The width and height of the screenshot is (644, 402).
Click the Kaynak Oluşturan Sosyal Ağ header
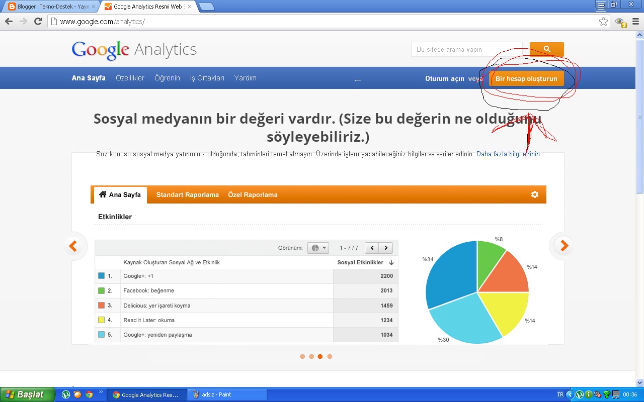[x=172, y=262]
